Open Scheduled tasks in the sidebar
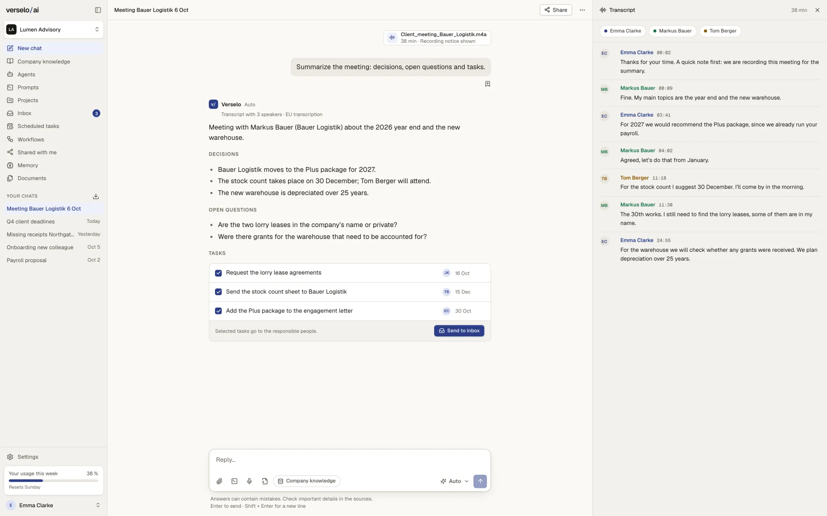This screenshot has height=516, width=827. pos(54,126)
